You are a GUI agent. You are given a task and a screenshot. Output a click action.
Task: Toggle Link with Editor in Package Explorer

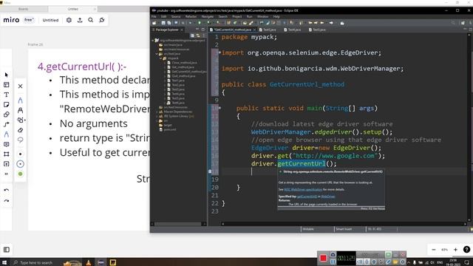tap(198, 35)
